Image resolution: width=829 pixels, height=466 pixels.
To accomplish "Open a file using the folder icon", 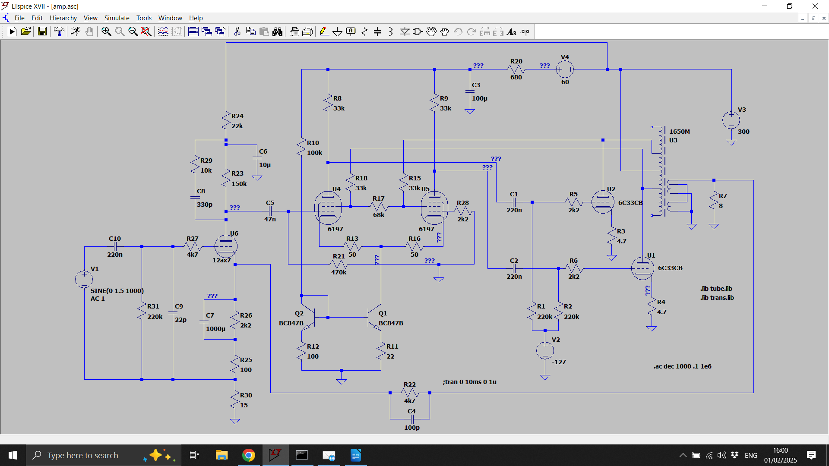I will [26, 31].
